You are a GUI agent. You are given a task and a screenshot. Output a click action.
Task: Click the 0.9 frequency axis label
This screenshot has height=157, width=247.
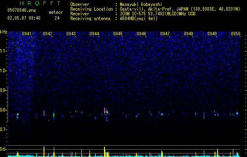pyautogui.click(x=4, y=90)
